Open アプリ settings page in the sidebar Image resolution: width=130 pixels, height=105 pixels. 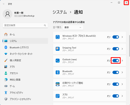[25, 67]
